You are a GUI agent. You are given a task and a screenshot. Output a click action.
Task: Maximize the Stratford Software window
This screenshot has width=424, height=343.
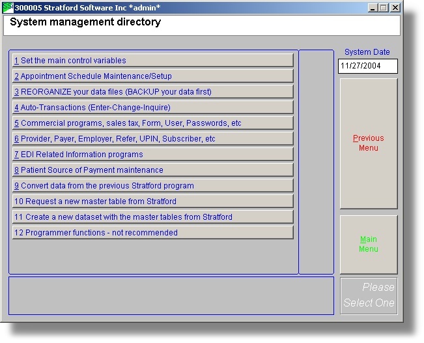point(384,8)
